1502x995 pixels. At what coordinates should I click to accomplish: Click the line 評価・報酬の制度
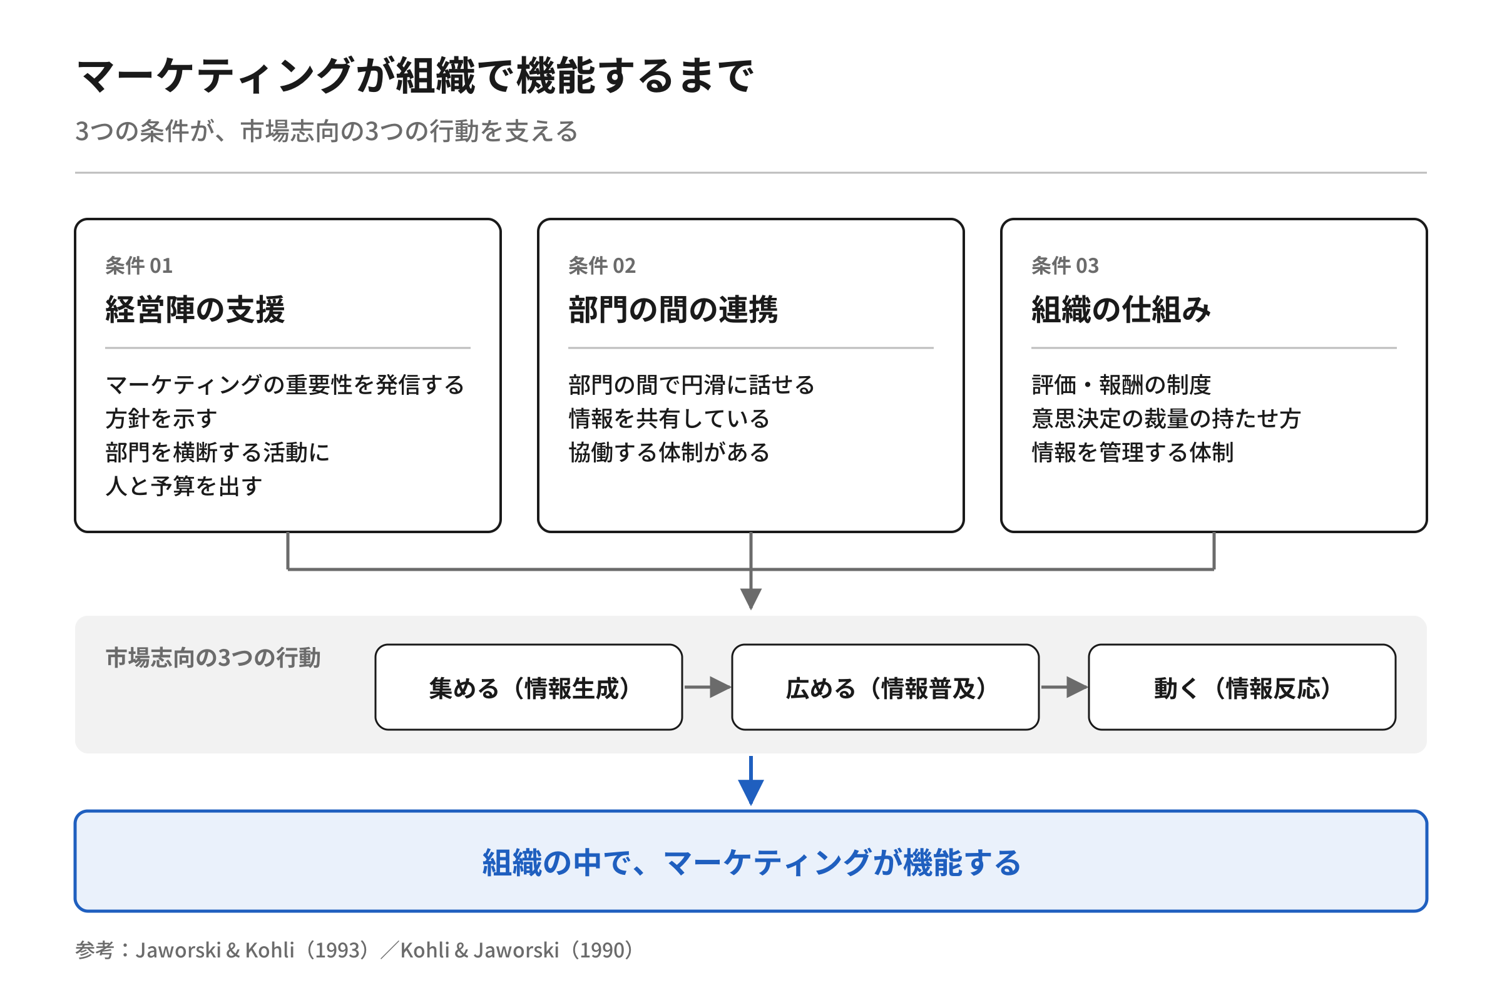pyautogui.click(x=1121, y=385)
